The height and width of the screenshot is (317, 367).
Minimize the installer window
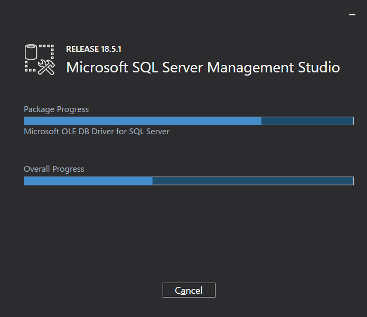tap(352, 15)
